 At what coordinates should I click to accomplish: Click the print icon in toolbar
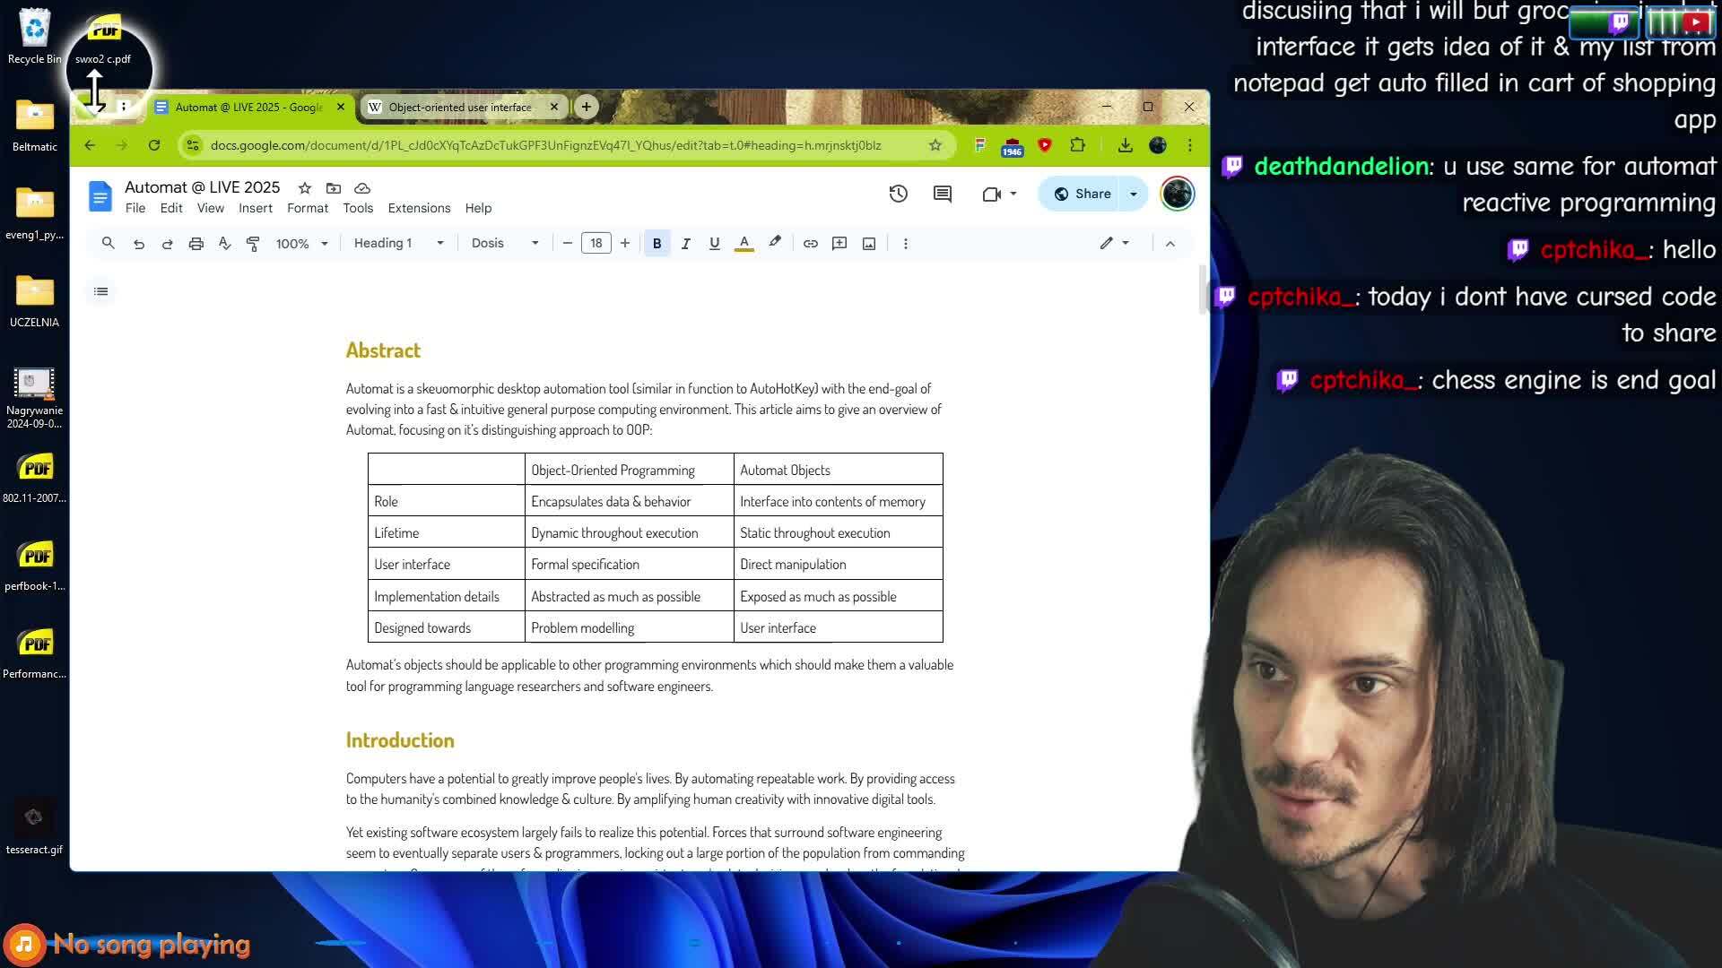196,244
